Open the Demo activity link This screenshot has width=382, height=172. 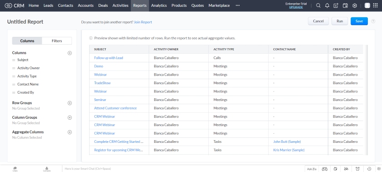point(98,66)
